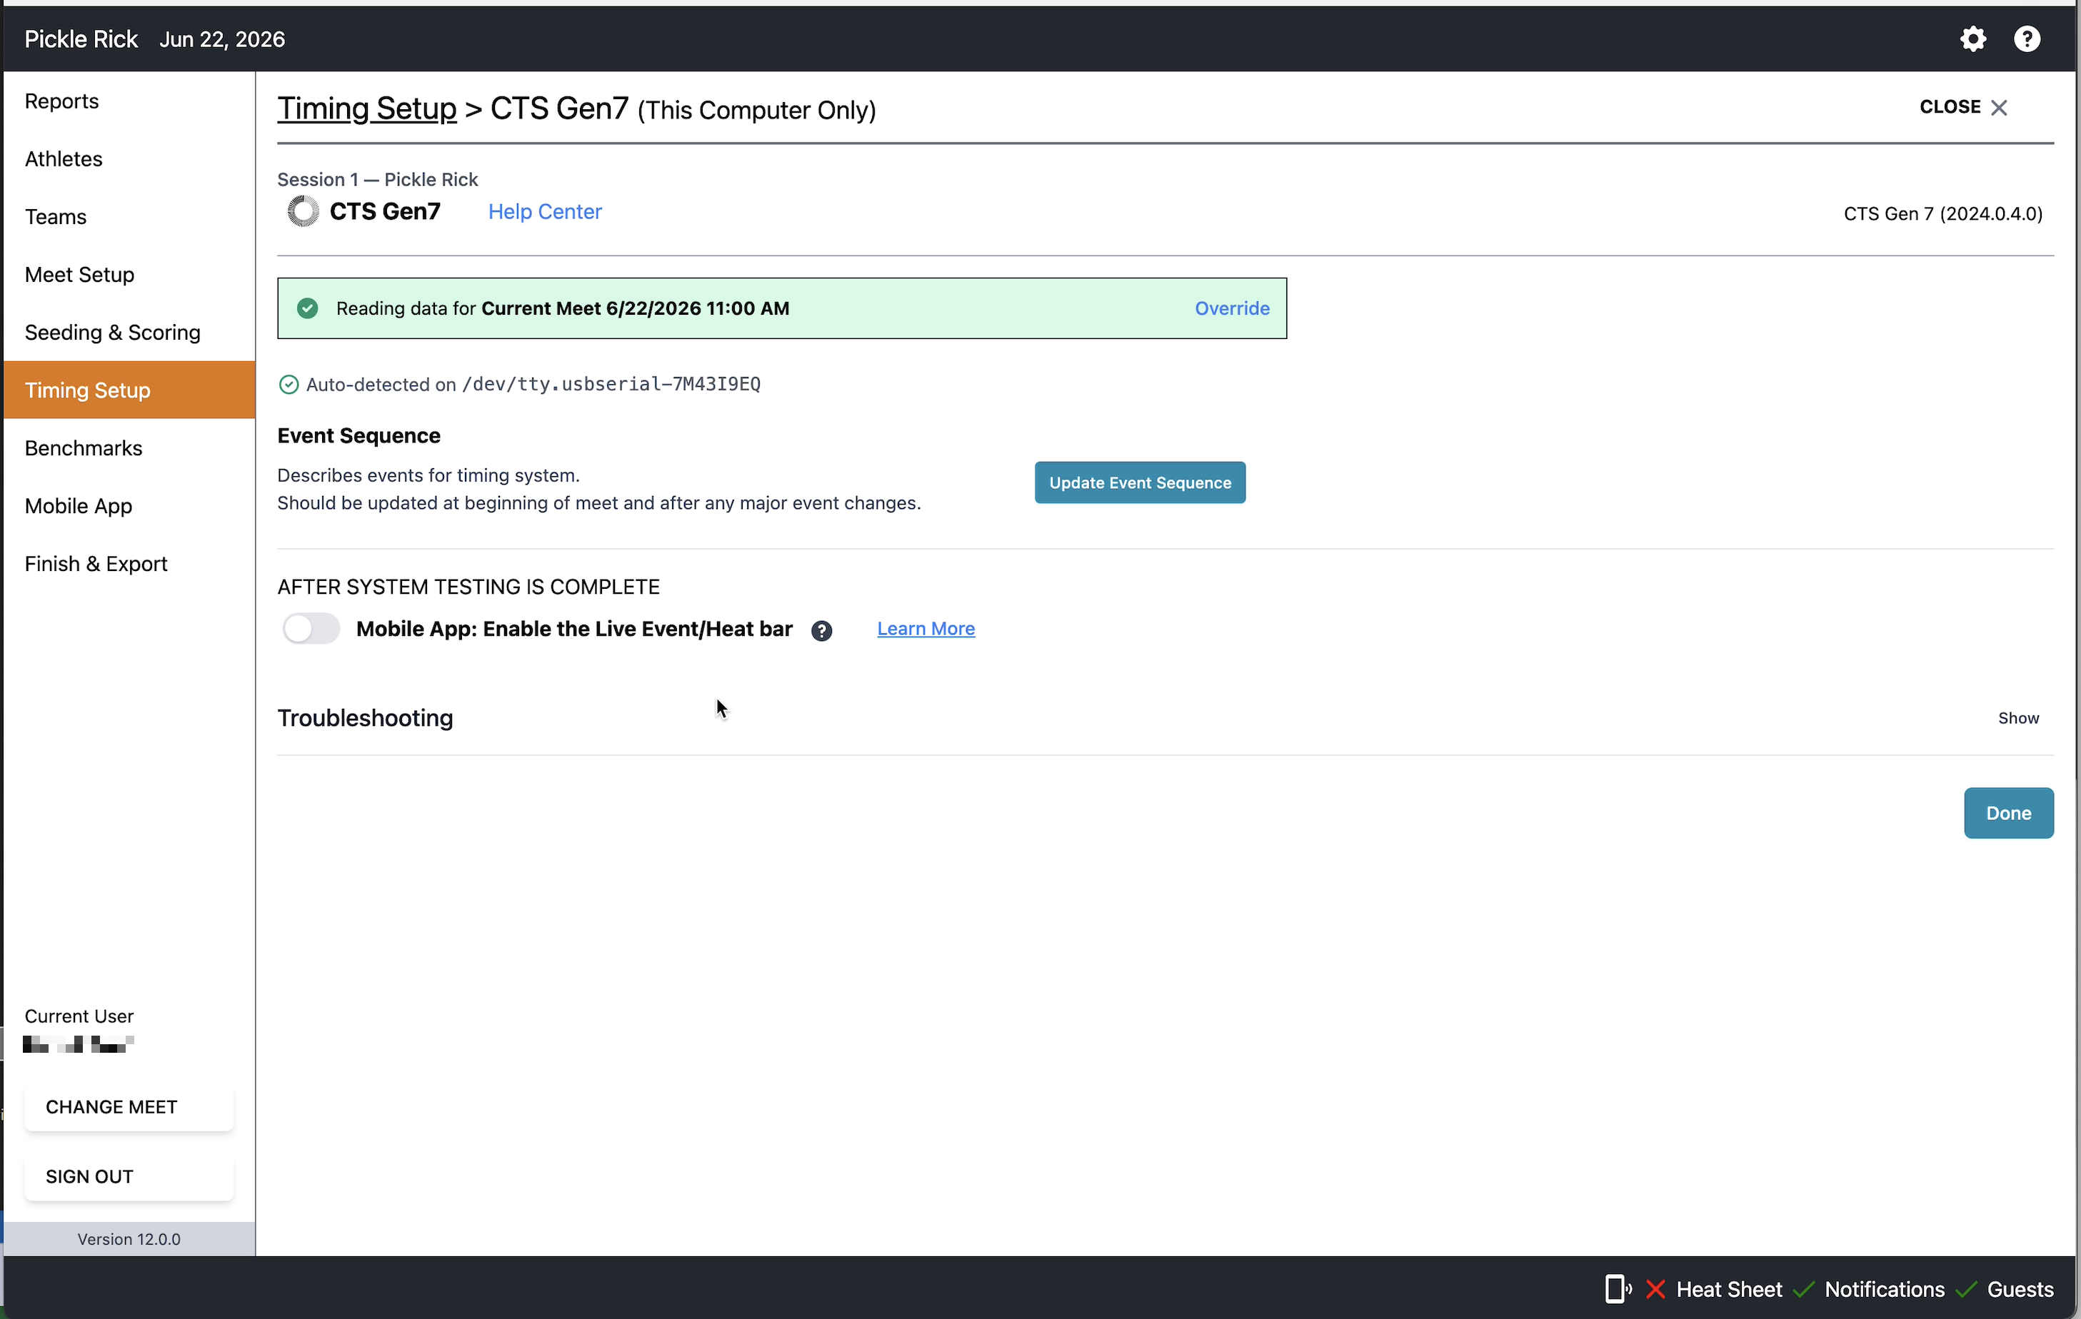Click the SIGN OUT button

129,1176
